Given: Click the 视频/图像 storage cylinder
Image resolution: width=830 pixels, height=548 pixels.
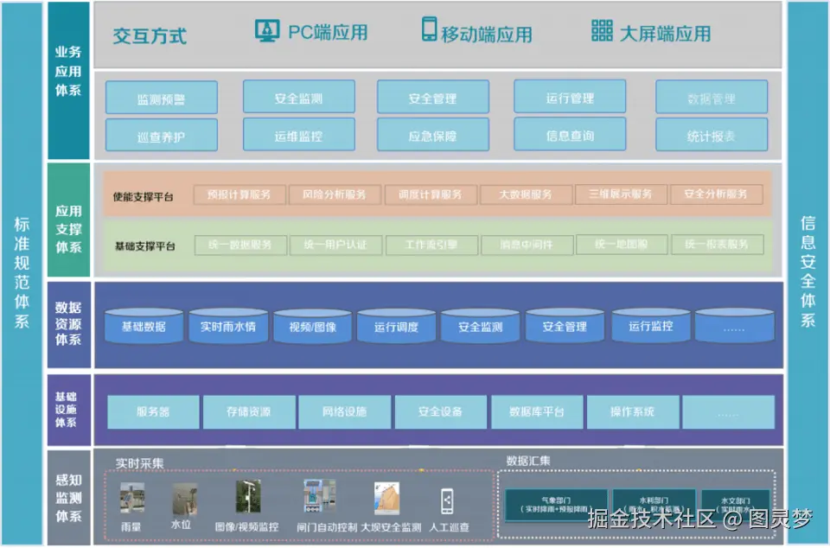Looking at the screenshot, I should pyautogui.click(x=312, y=326).
